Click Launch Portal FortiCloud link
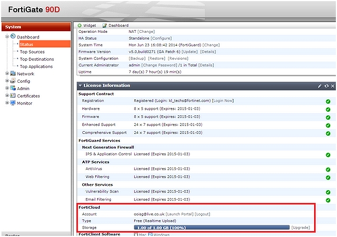 point(179,214)
